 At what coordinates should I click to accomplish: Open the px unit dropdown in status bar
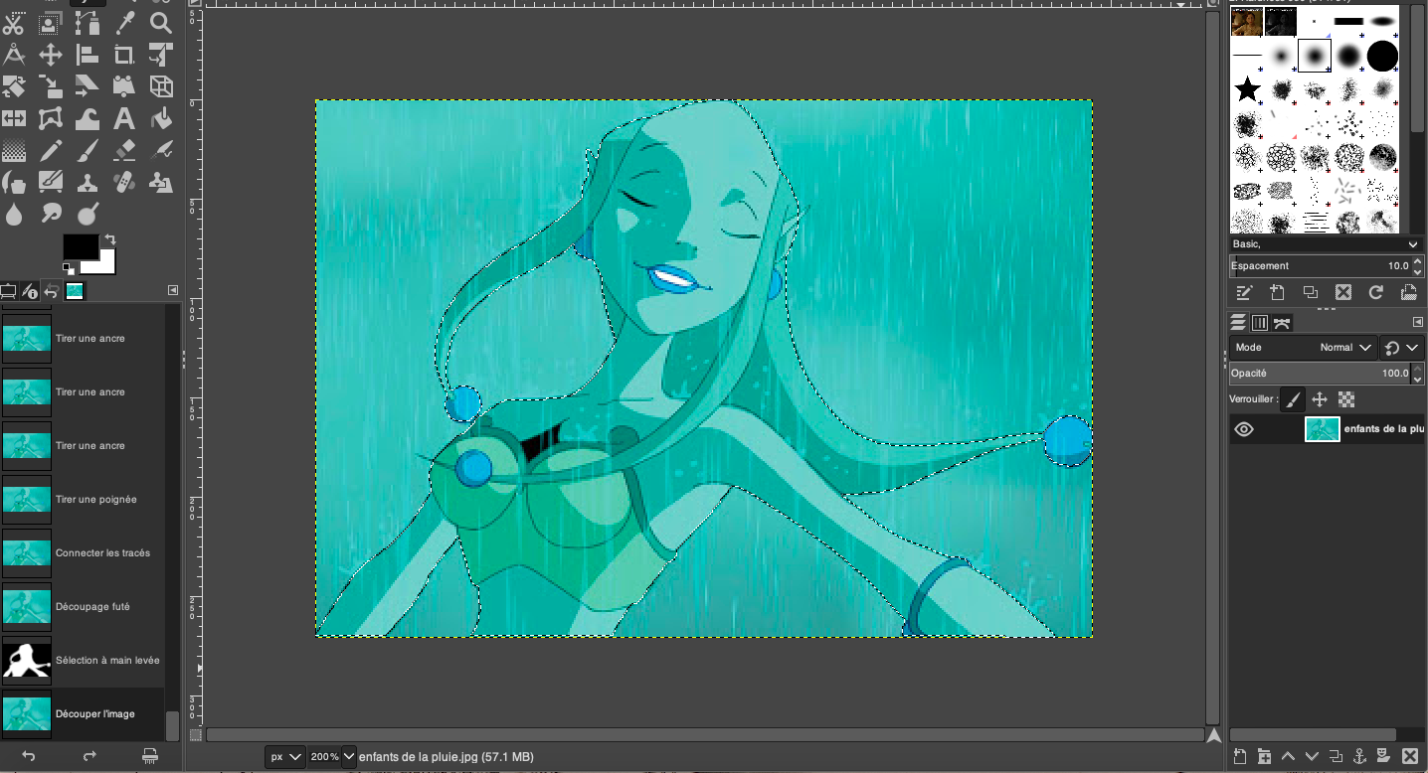[x=285, y=757]
